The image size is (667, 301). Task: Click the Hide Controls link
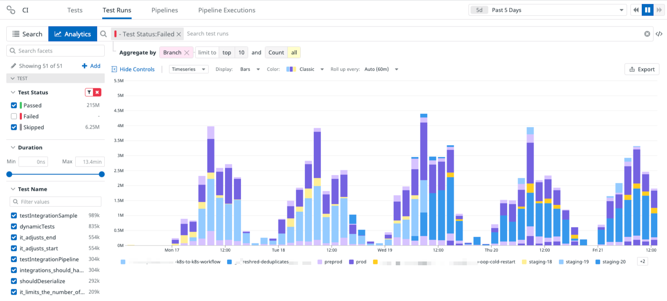(133, 69)
